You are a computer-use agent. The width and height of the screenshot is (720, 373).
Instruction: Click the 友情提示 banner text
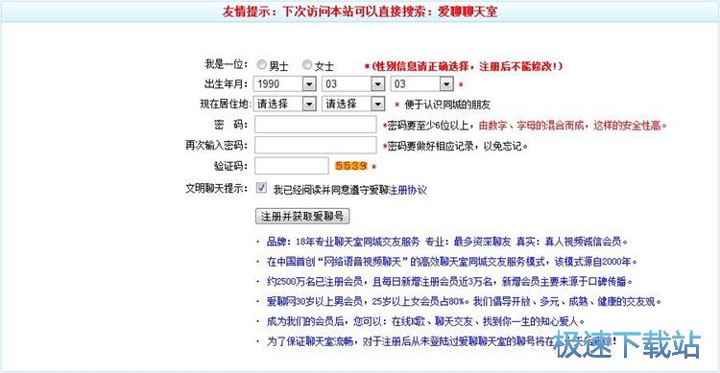pyautogui.click(x=360, y=11)
